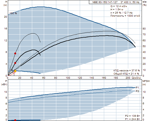Select the КПД насоса = 37.6 % value
The height and width of the screenshot is (121, 150).
pos(127,70)
